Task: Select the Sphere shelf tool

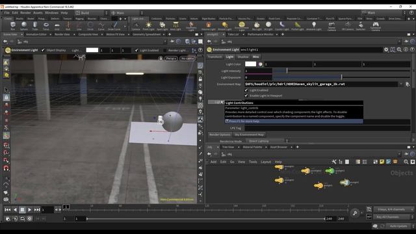Action: (x=24, y=26)
